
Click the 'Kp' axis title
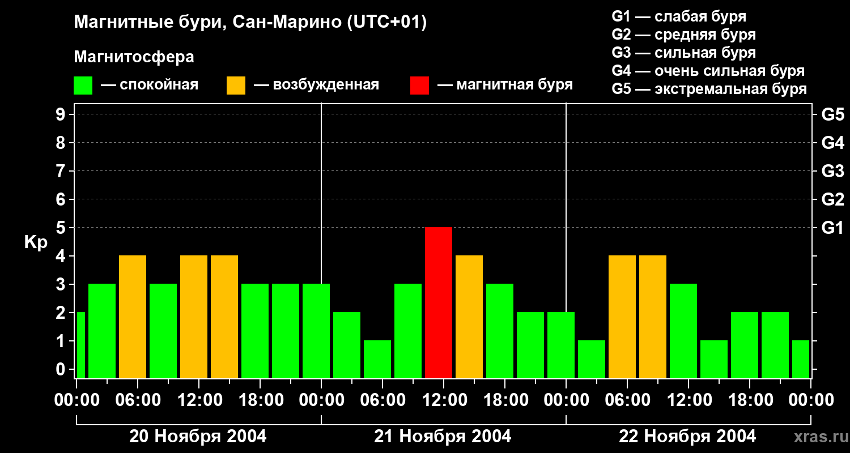tap(36, 242)
